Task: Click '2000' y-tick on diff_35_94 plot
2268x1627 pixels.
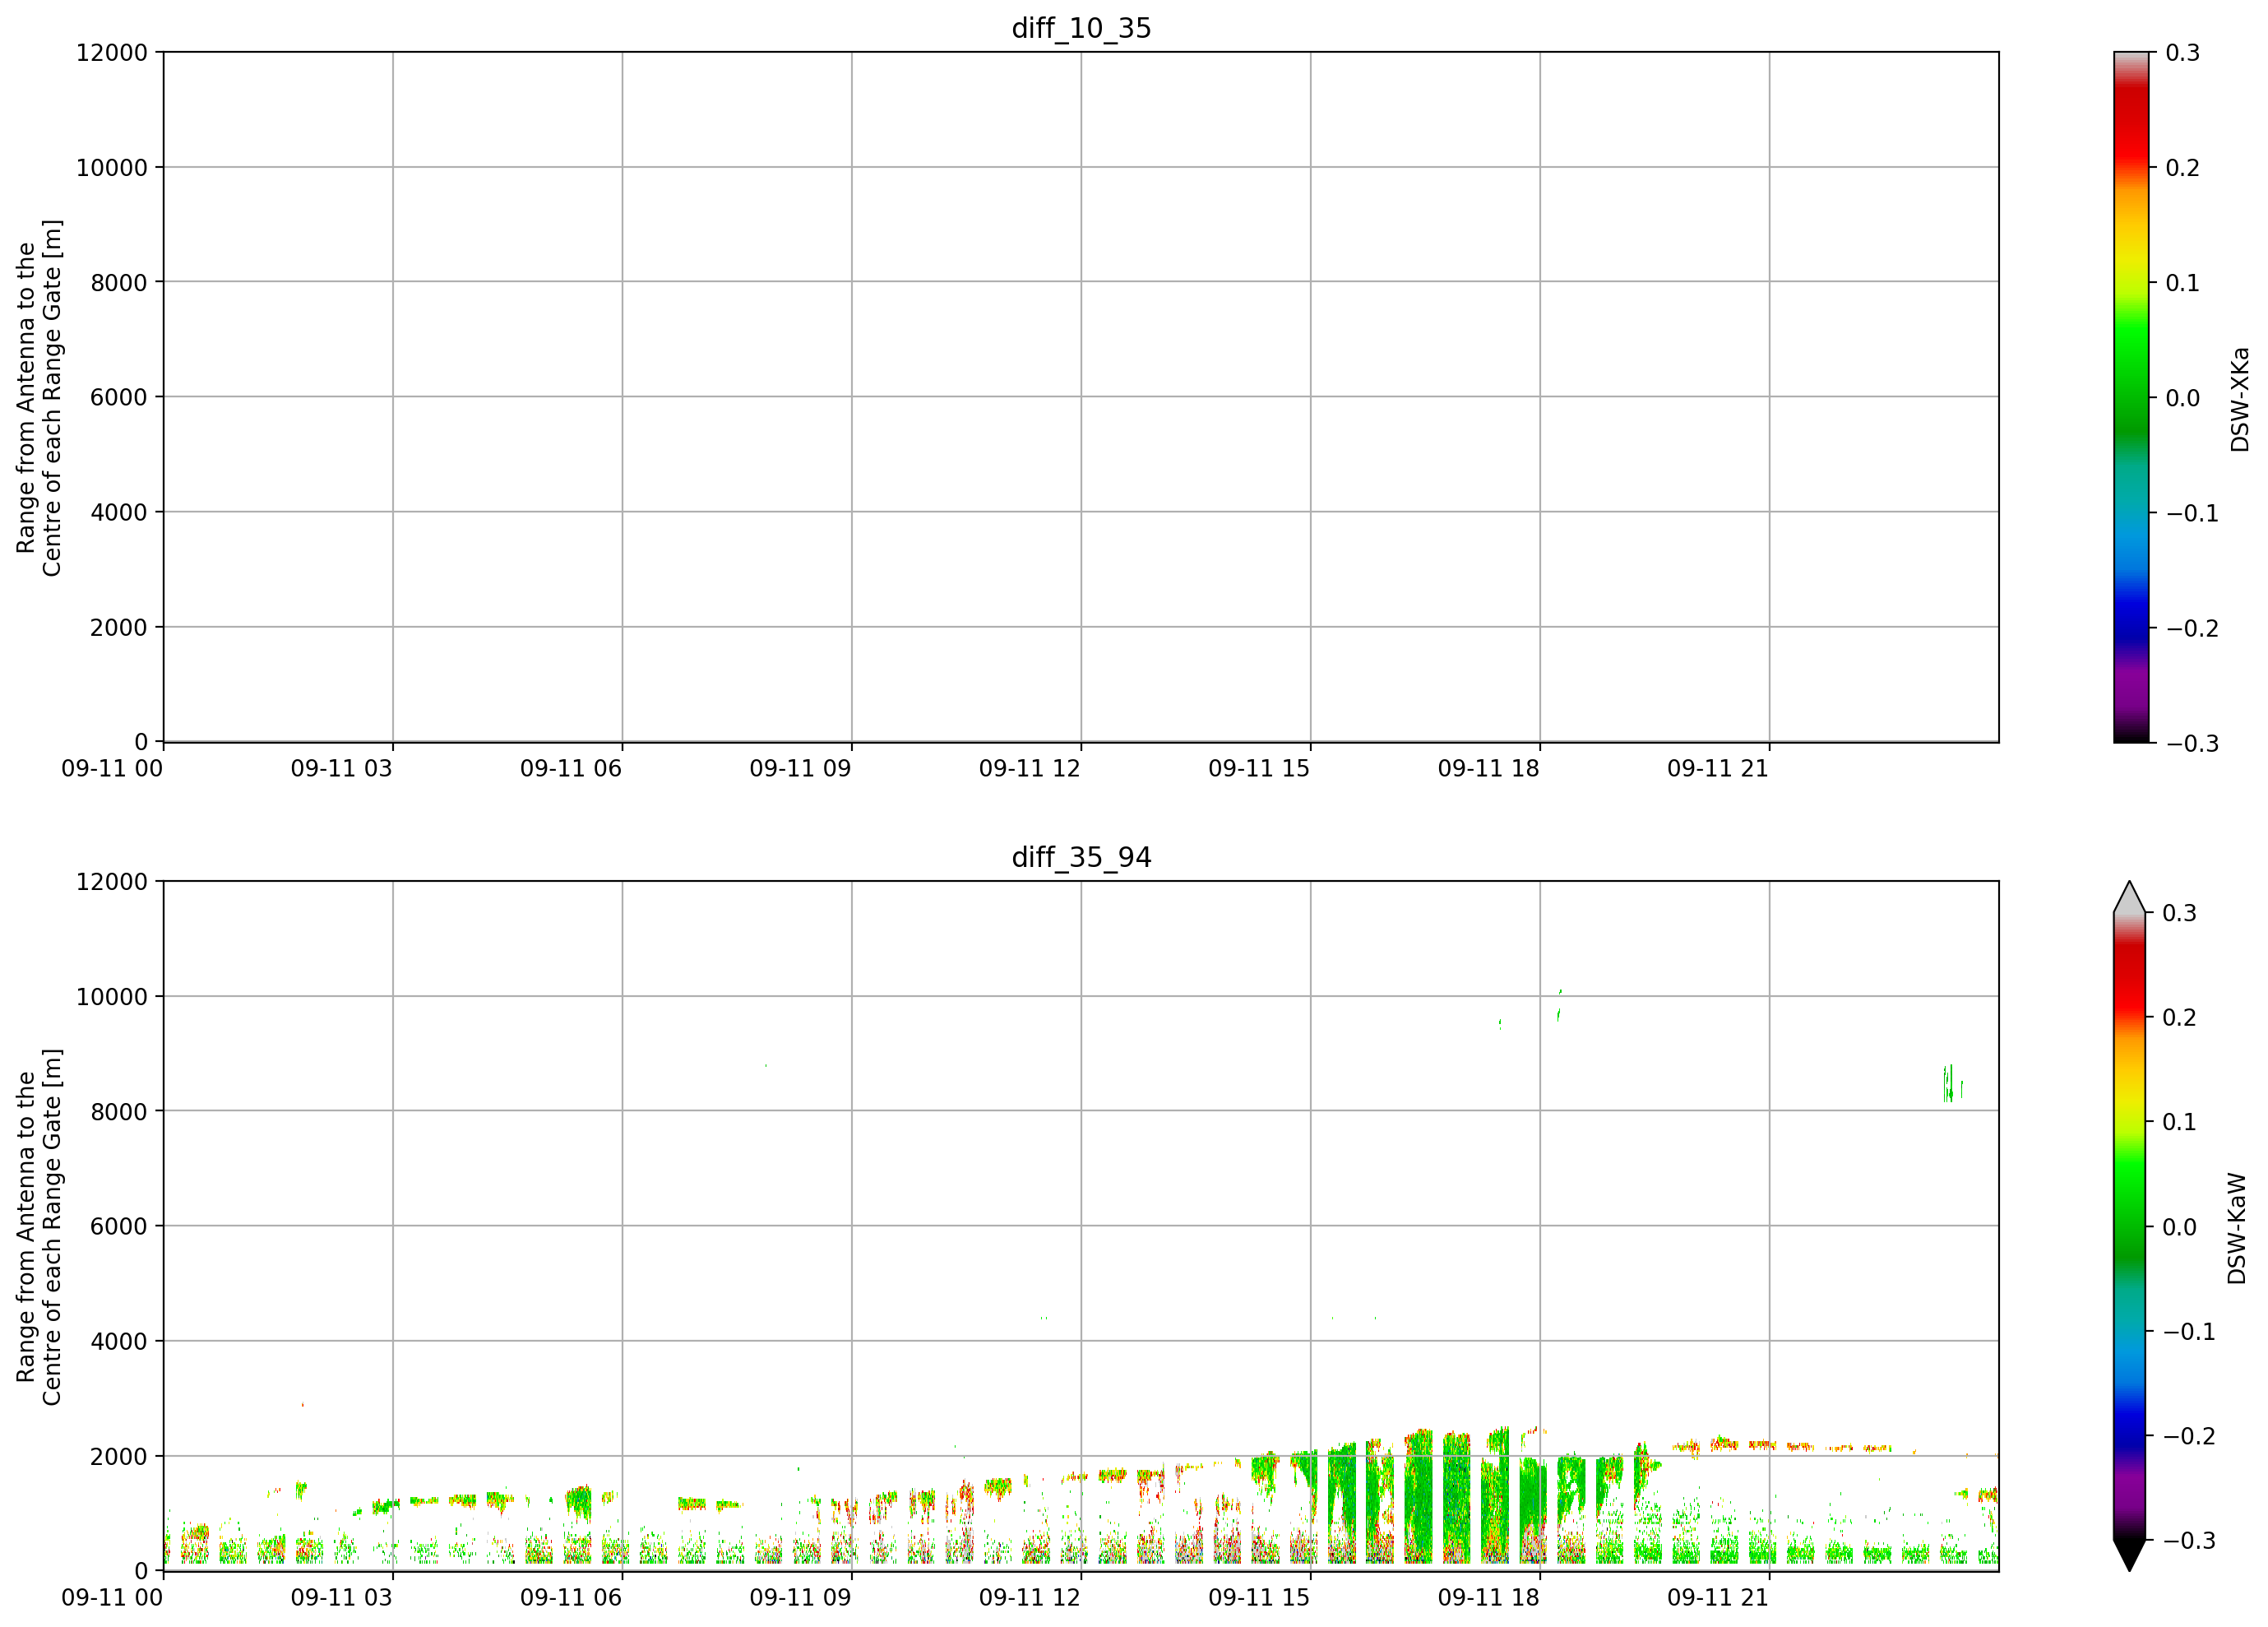Action: pos(119,1456)
